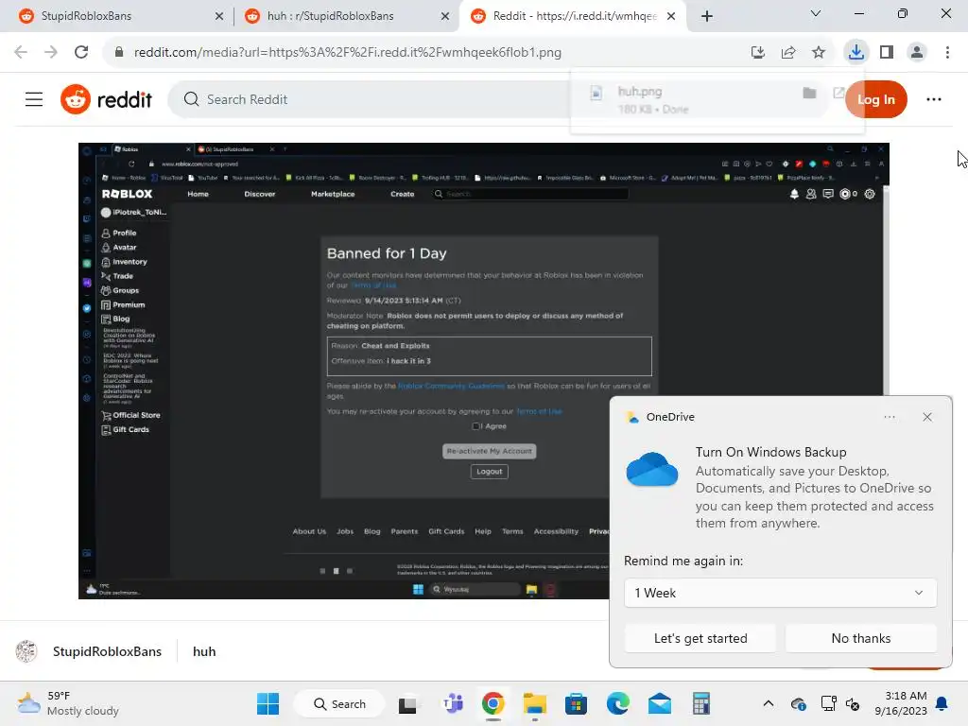Close the StupidRobloxBans tab

point(219,16)
